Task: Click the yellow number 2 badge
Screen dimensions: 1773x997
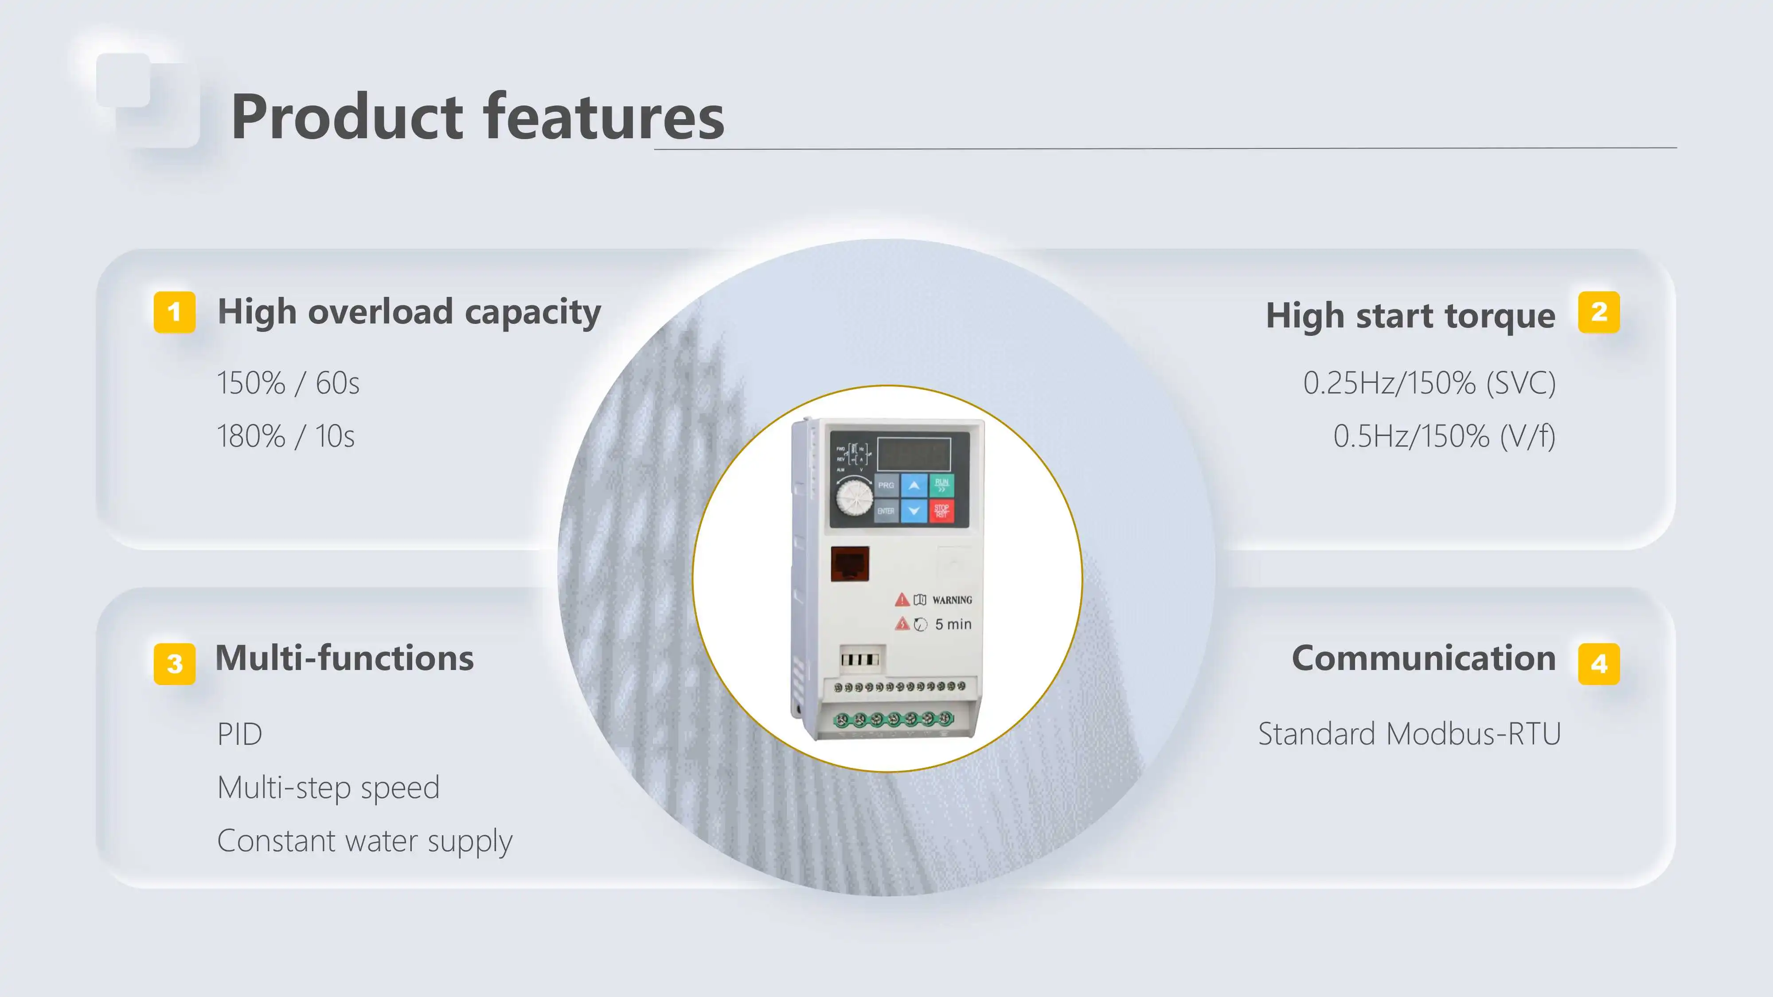Action: point(1598,312)
